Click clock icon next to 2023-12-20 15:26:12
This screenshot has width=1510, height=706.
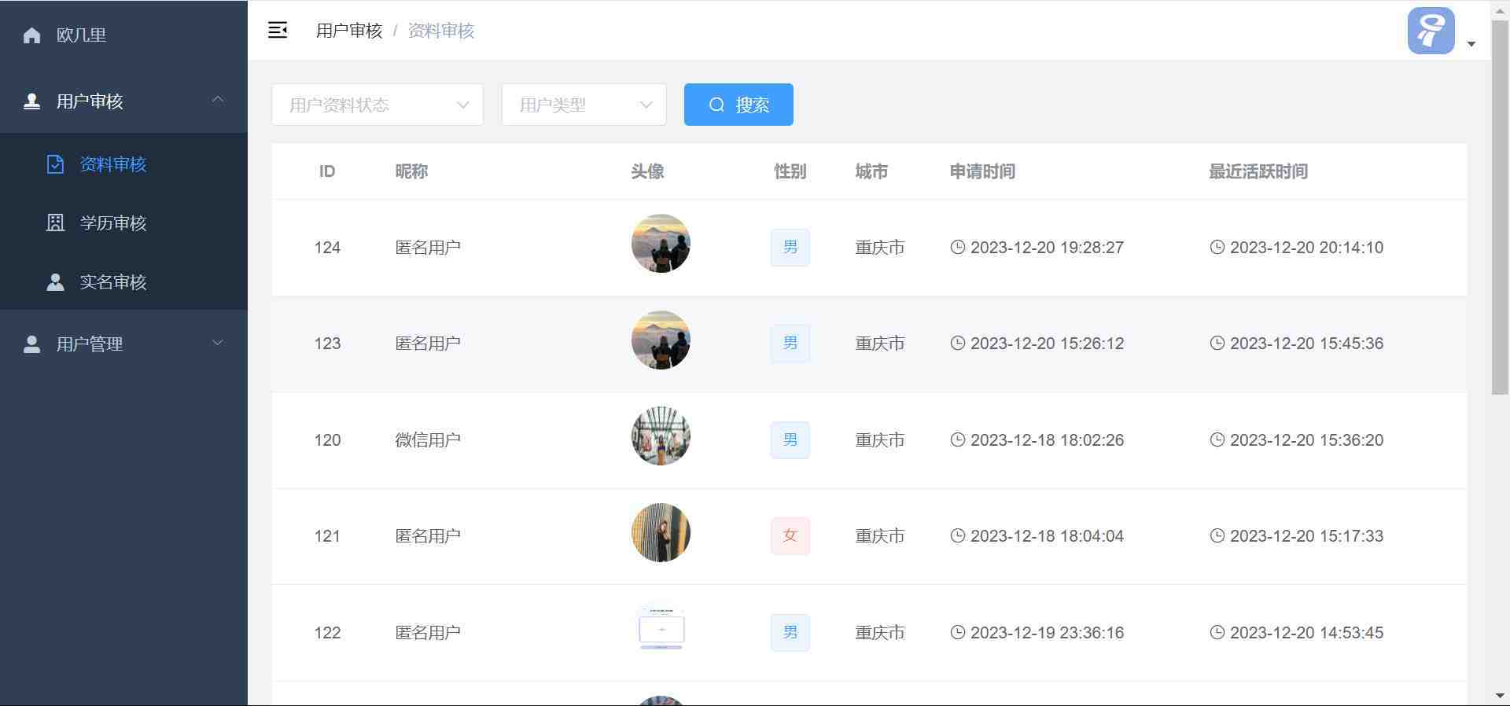click(957, 343)
